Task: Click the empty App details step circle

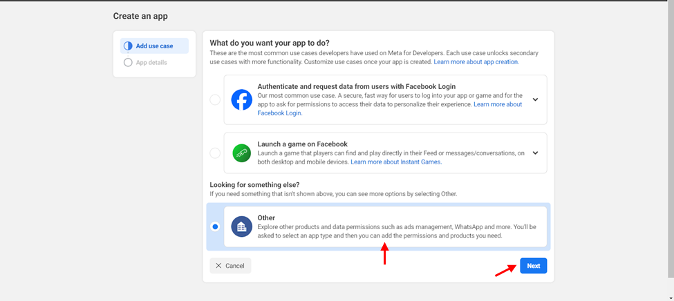Action: point(128,63)
